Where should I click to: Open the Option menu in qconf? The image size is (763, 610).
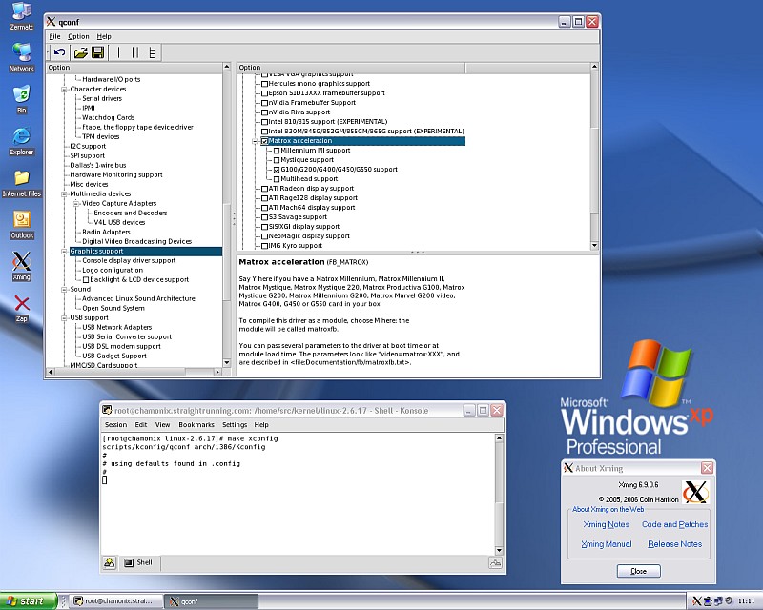pyautogui.click(x=78, y=36)
